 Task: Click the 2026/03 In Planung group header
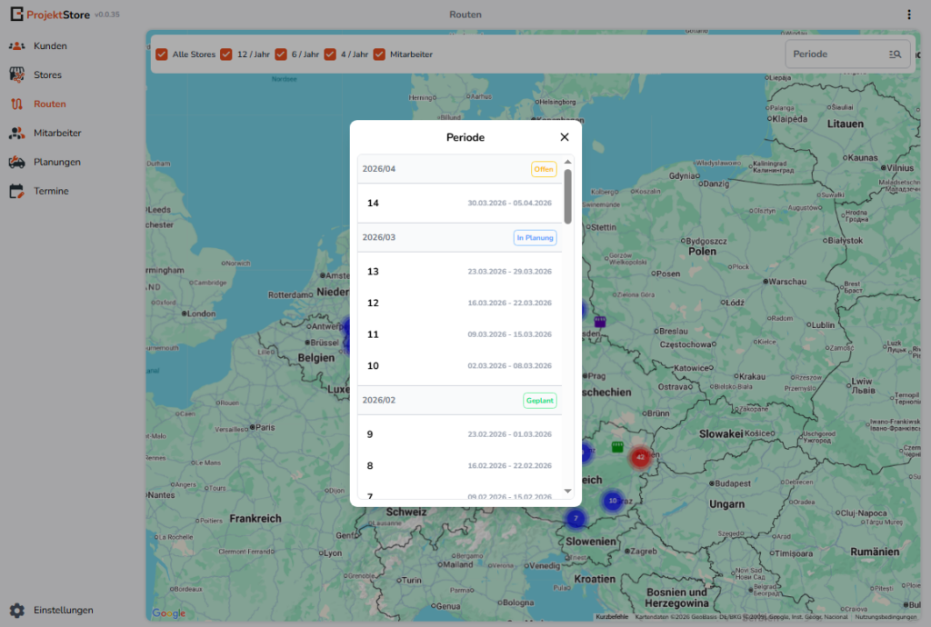point(459,237)
